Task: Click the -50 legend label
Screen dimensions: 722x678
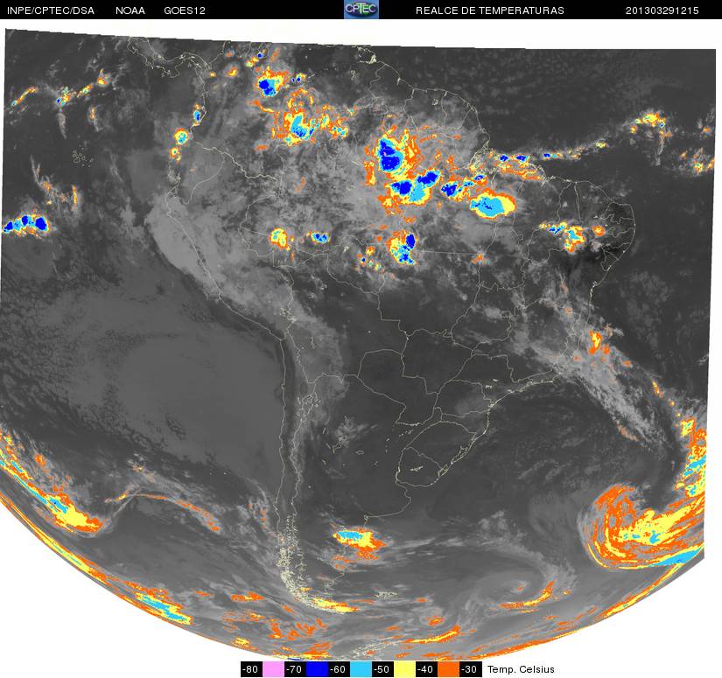Action: tap(383, 669)
